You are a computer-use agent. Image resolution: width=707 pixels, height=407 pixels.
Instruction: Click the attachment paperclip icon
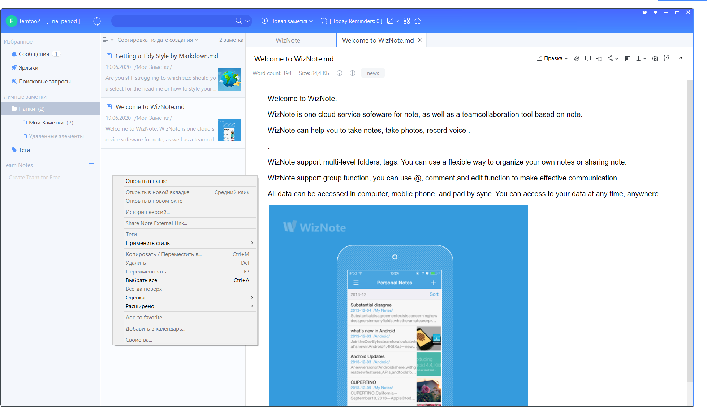(577, 58)
